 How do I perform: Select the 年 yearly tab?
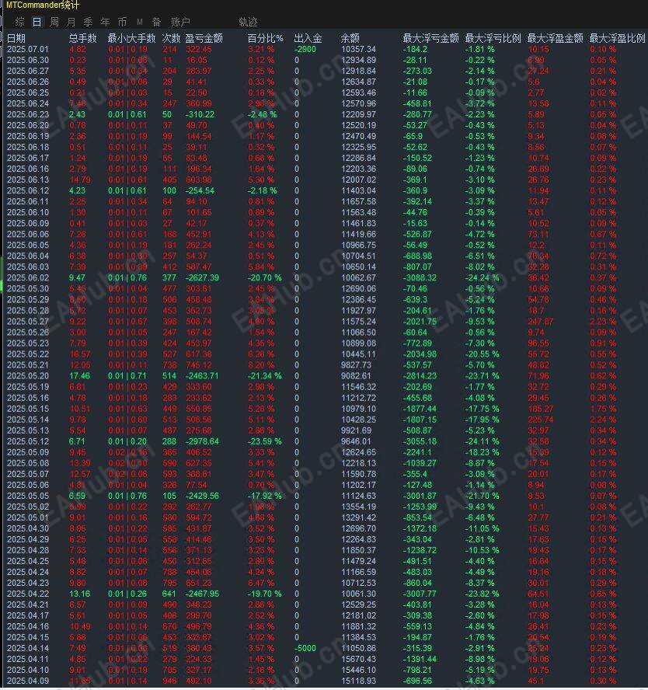pyautogui.click(x=105, y=22)
